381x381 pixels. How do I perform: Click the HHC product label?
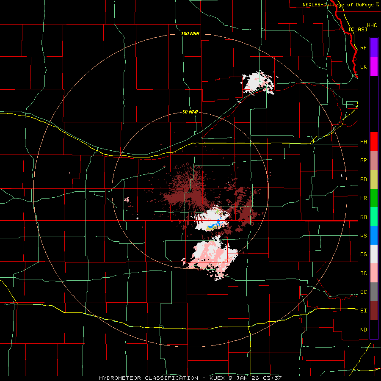[372, 25]
